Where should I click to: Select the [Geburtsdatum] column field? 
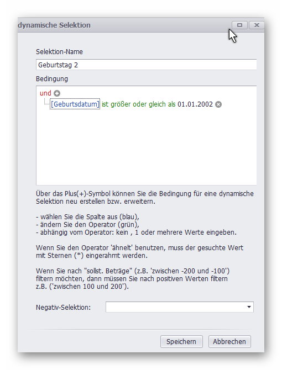click(x=75, y=104)
